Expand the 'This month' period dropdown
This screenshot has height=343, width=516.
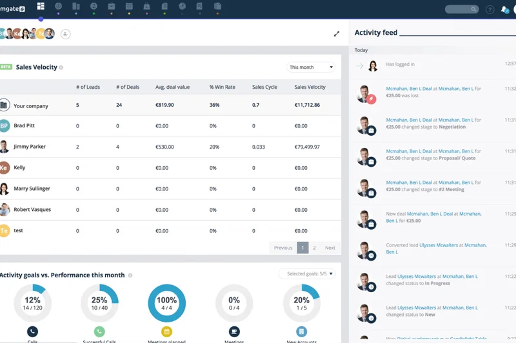point(311,67)
